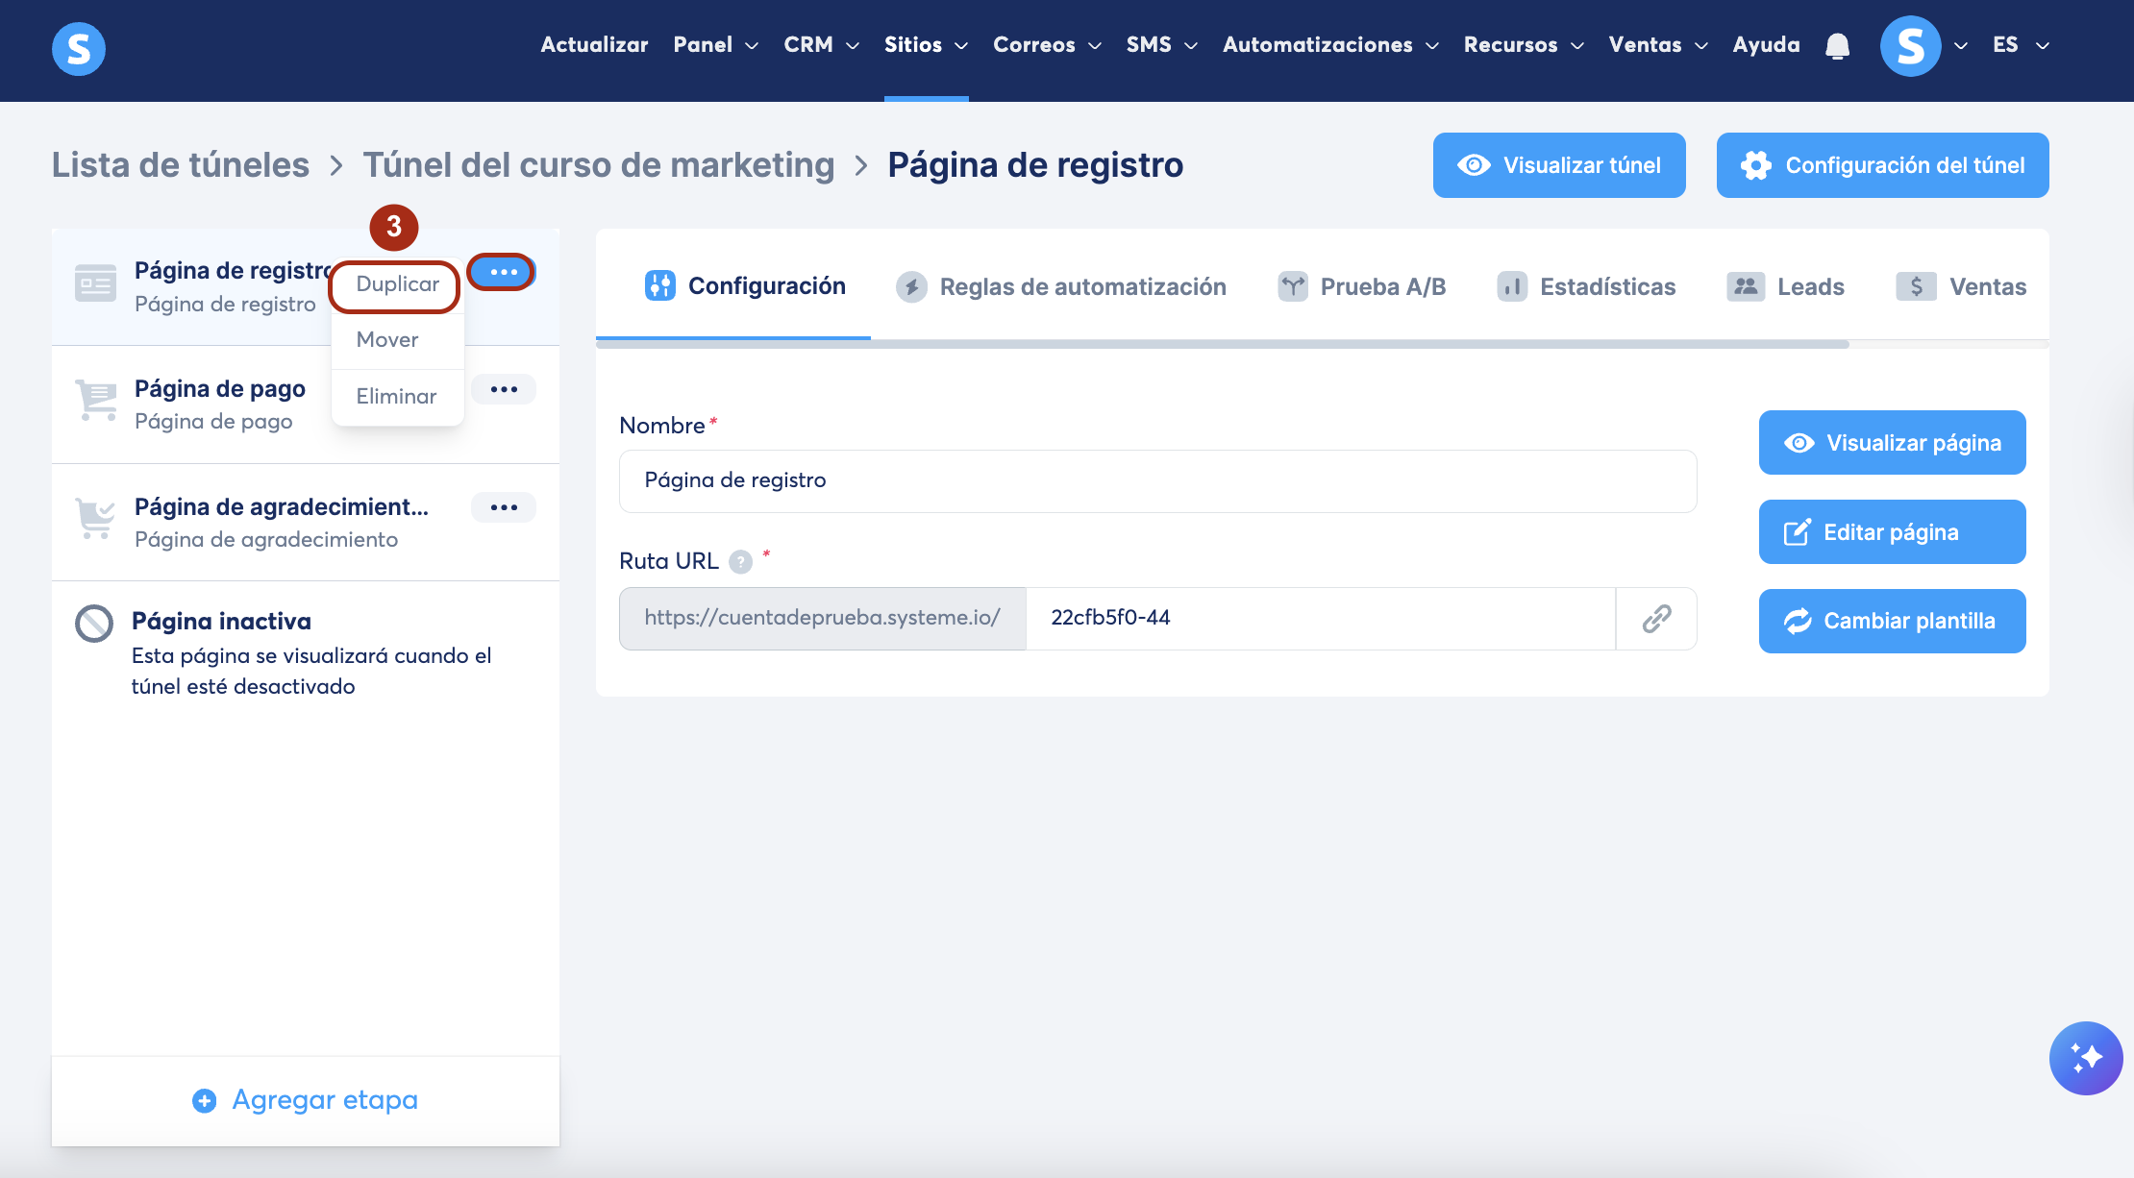Choose Eliminar in the context menu
This screenshot has height=1178, width=2134.
[396, 396]
